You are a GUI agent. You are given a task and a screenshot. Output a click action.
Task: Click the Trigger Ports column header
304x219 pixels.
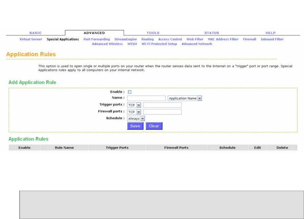117,147
